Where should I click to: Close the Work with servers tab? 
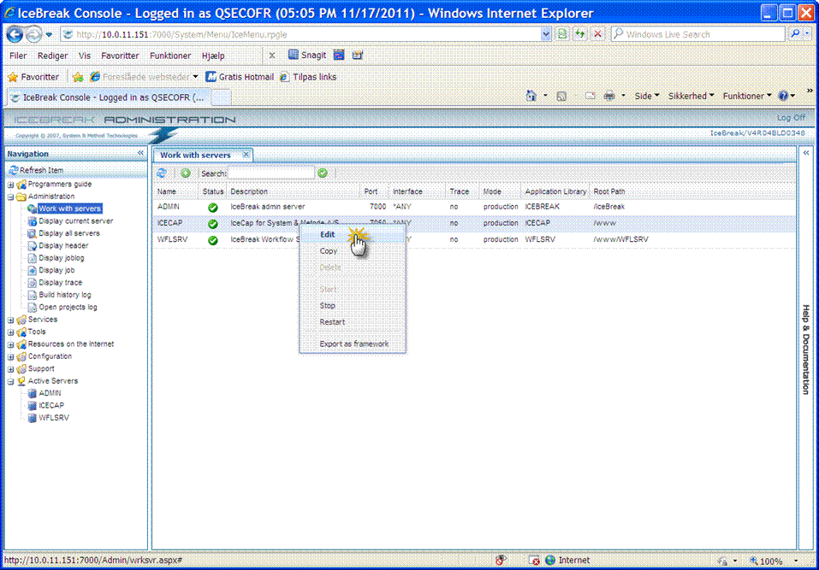246,155
